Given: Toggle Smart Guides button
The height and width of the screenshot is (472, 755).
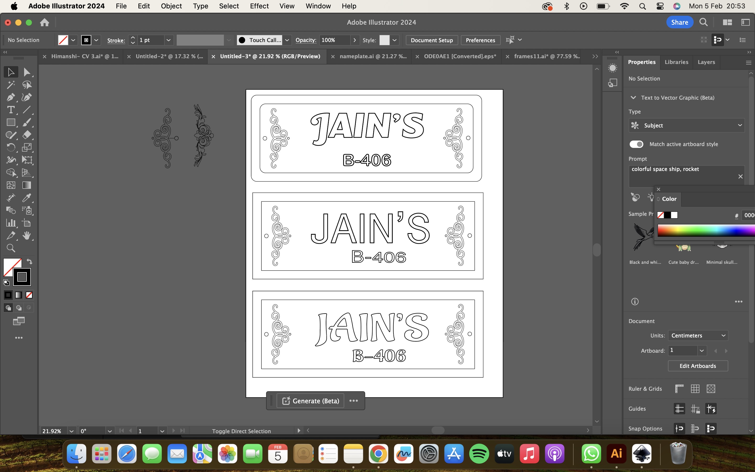Looking at the screenshot, I should click(711, 409).
